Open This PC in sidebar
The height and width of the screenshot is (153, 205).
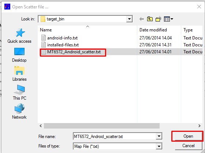pos(19,92)
